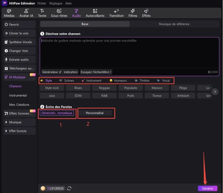Toggle the Jazz style tag
223x193 pixels.
pos(52,96)
